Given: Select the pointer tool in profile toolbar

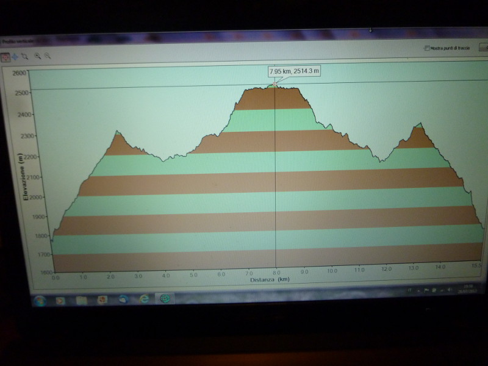Looking at the screenshot, I should [5, 56].
